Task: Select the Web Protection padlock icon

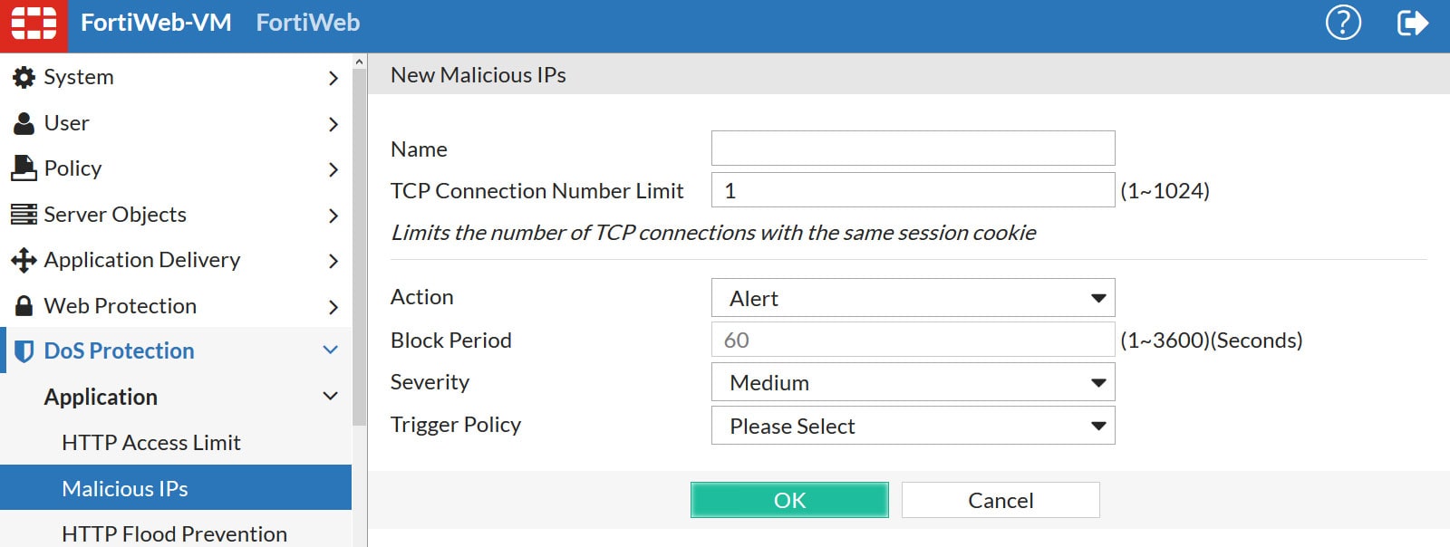Action: coord(24,306)
